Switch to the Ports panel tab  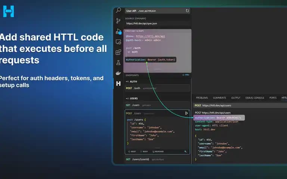click(x=273, y=98)
